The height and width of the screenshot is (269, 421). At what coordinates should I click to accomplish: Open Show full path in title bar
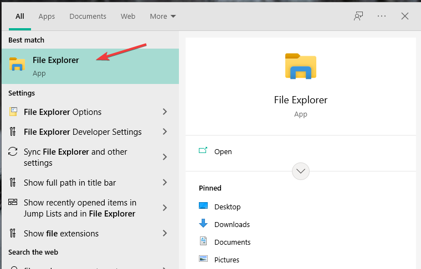[90, 182]
